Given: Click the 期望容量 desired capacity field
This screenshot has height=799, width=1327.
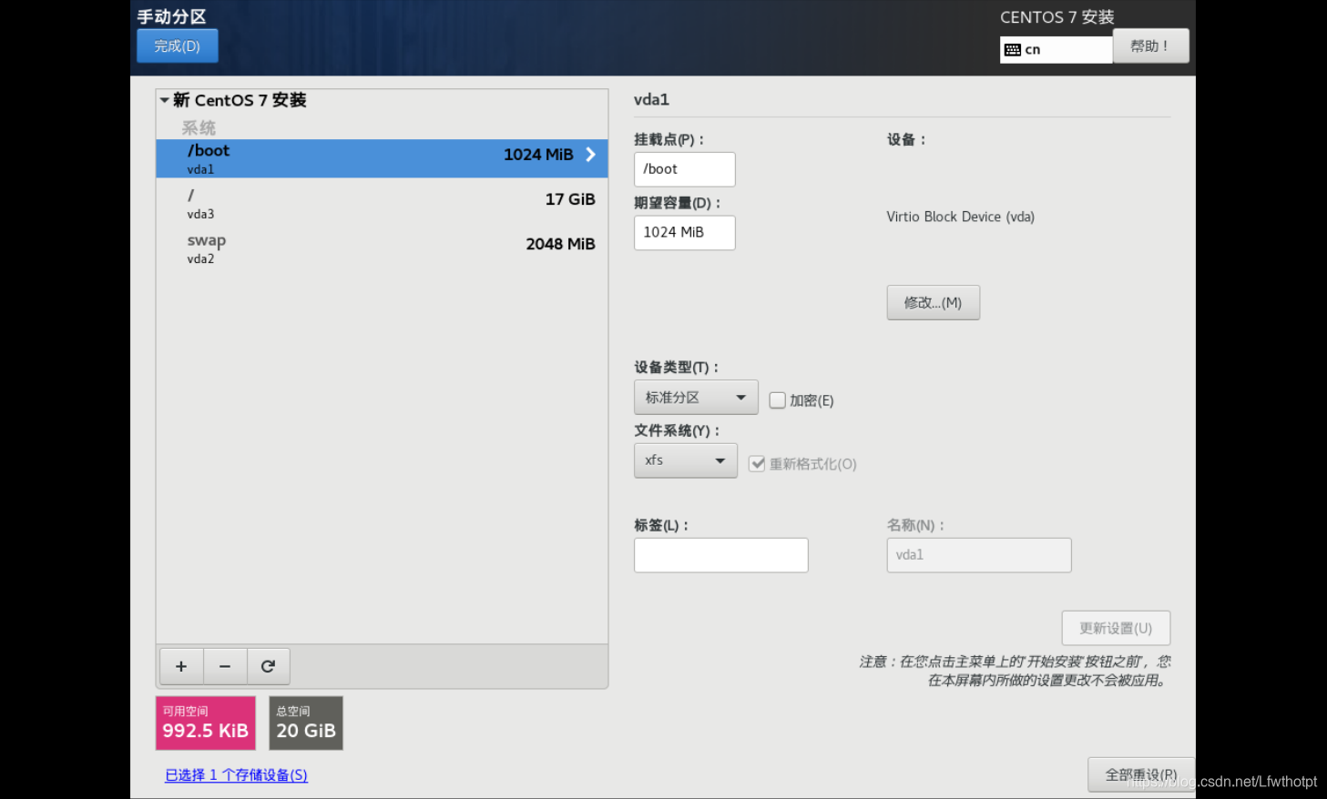Looking at the screenshot, I should pos(684,233).
